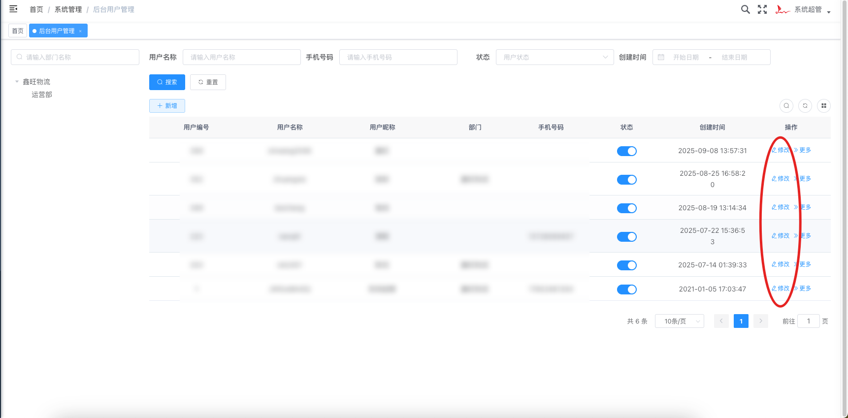Viewport: 848px width, 418px height.
Task: Collapse the 鑫旺物流 tree node
Action: pyautogui.click(x=17, y=82)
